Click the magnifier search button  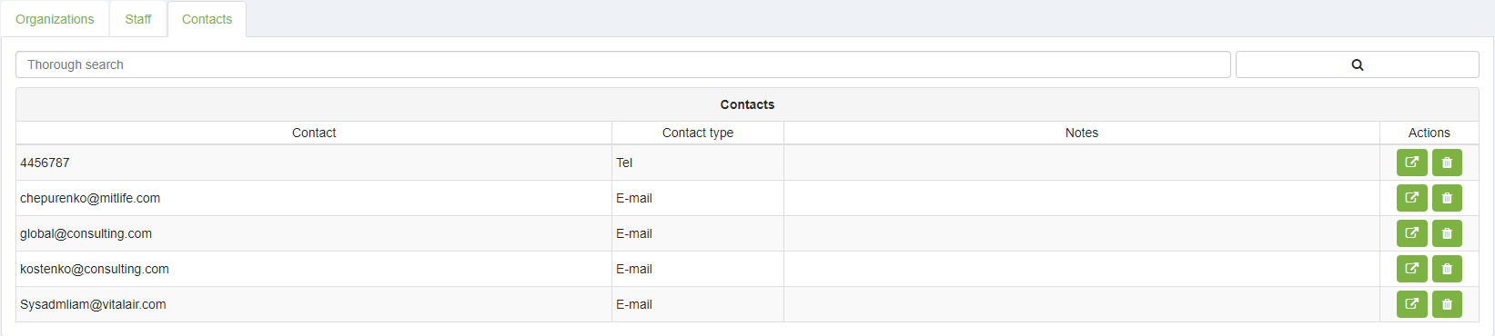point(1357,64)
